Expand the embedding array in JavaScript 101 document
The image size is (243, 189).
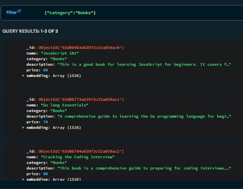coord(23,76)
